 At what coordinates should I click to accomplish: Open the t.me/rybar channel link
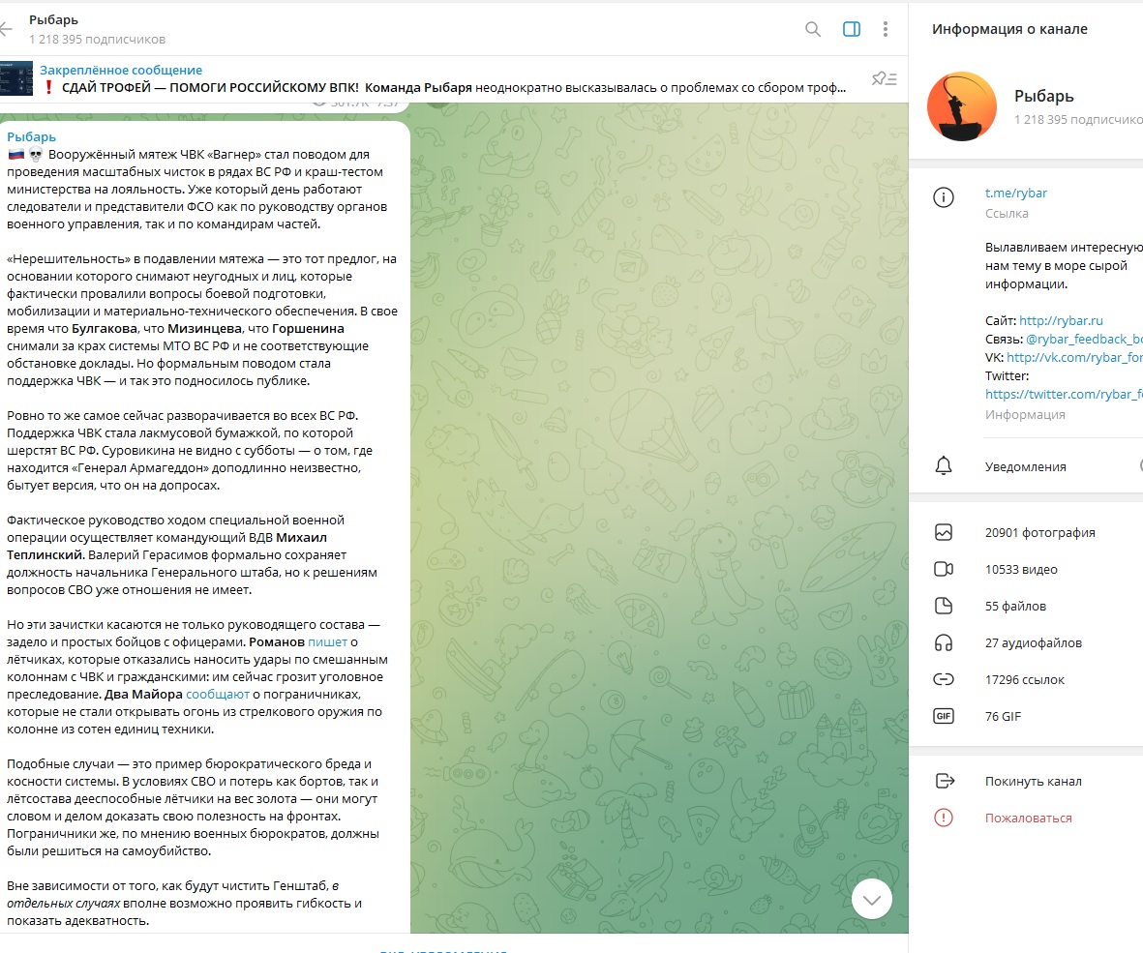coord(1015,193)
